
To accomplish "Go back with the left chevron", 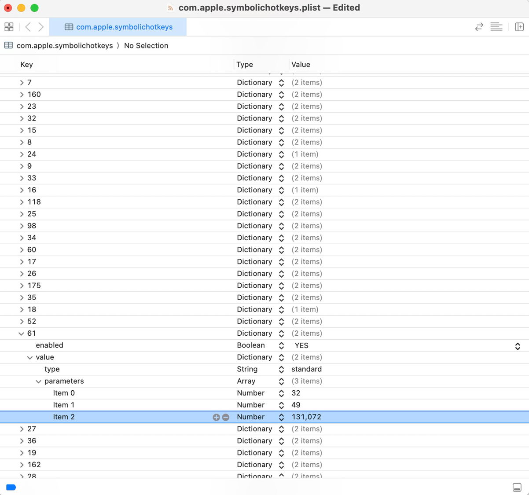I will 28,27.
